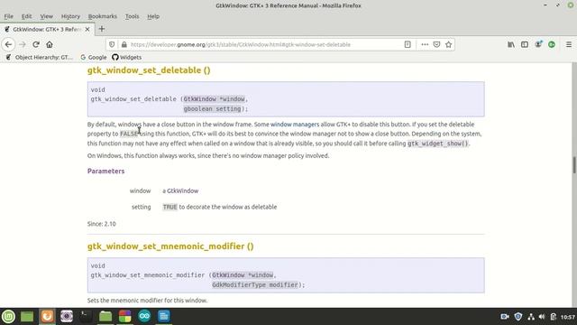Click GdkModifierType in mnemonic signature
This screenshot has height=325, width=577.
(239, 285)
